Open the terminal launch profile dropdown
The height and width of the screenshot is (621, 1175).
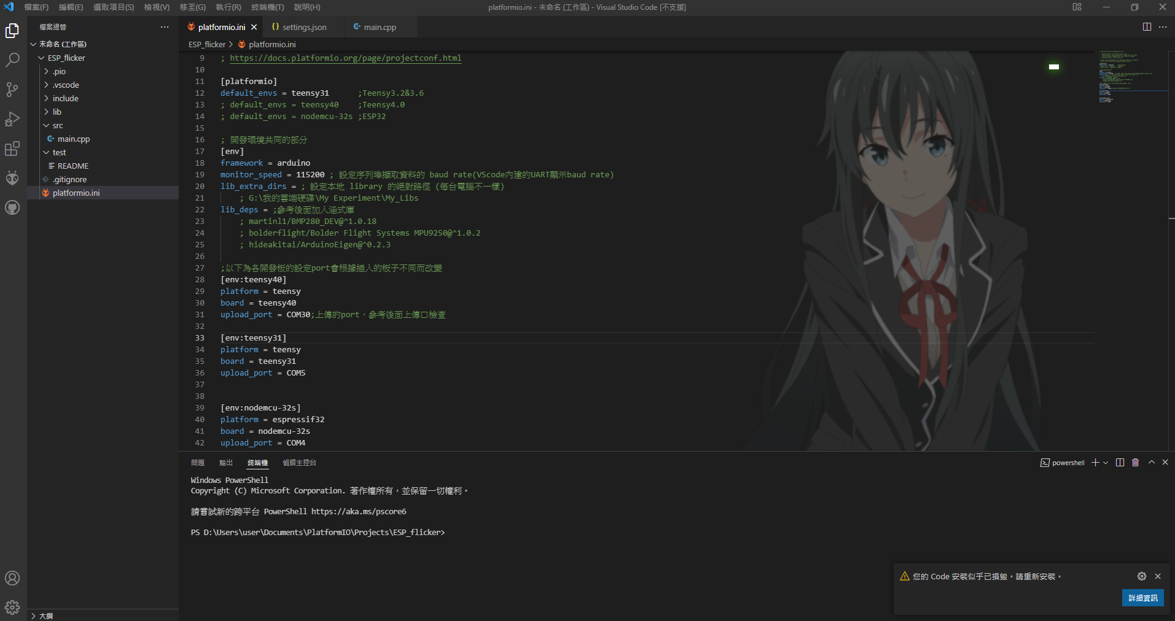click(x=1106, y=463)
